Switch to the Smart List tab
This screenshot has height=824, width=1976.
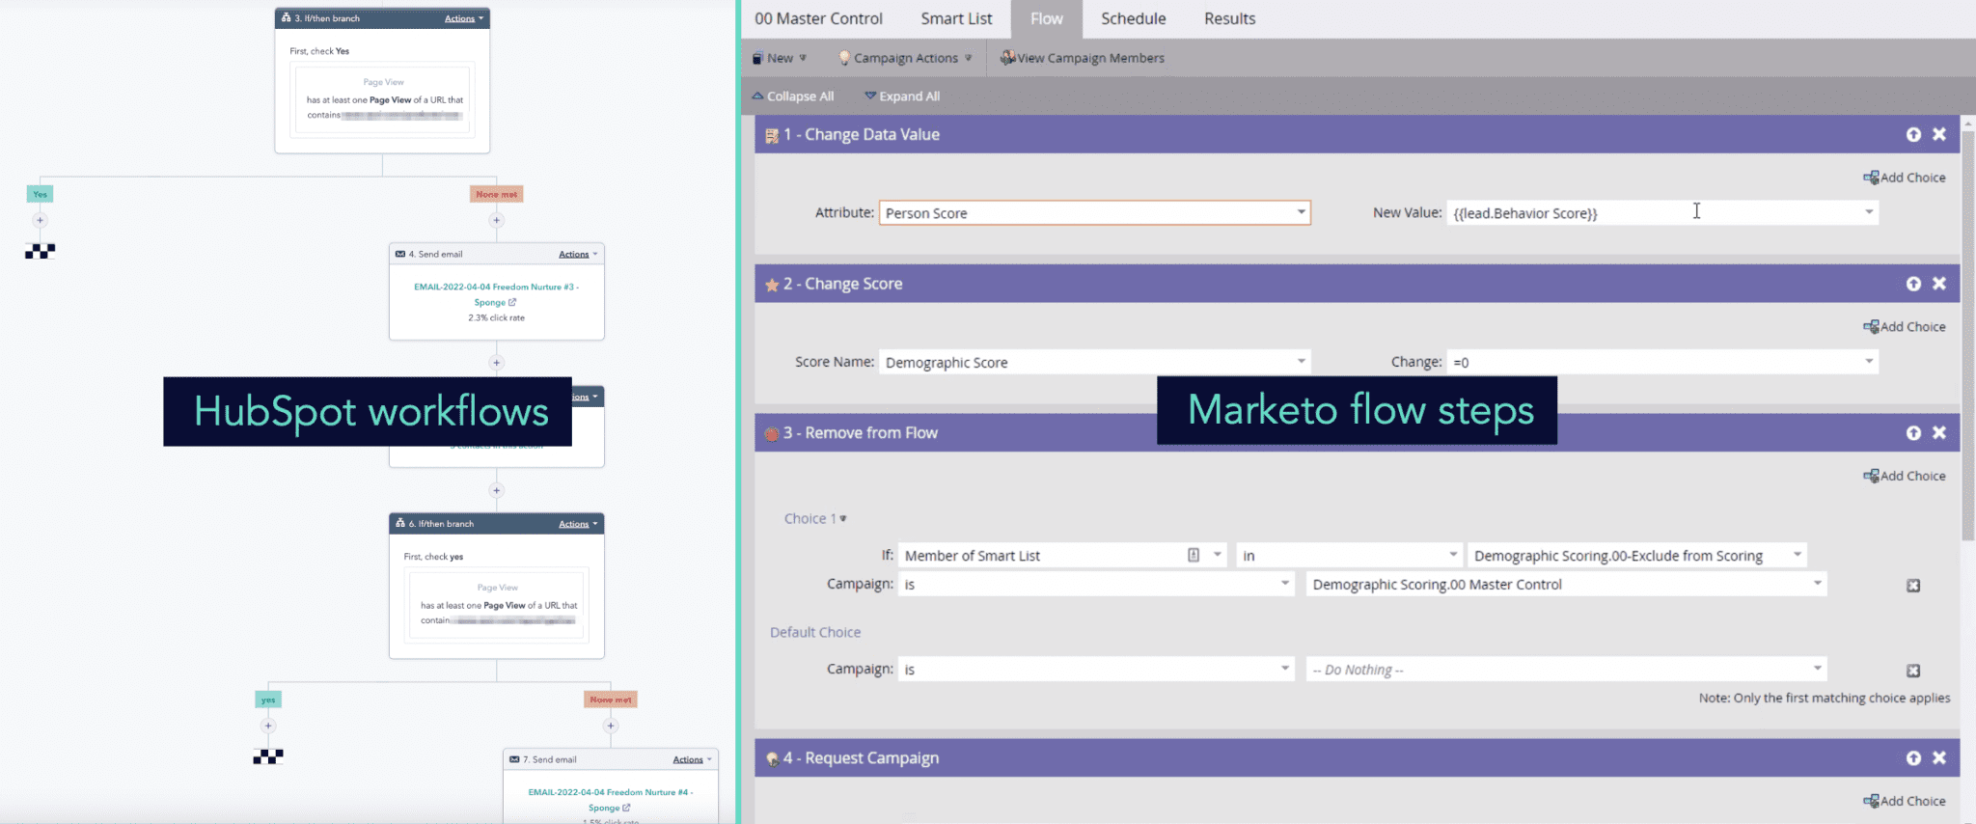pos(955,19)
